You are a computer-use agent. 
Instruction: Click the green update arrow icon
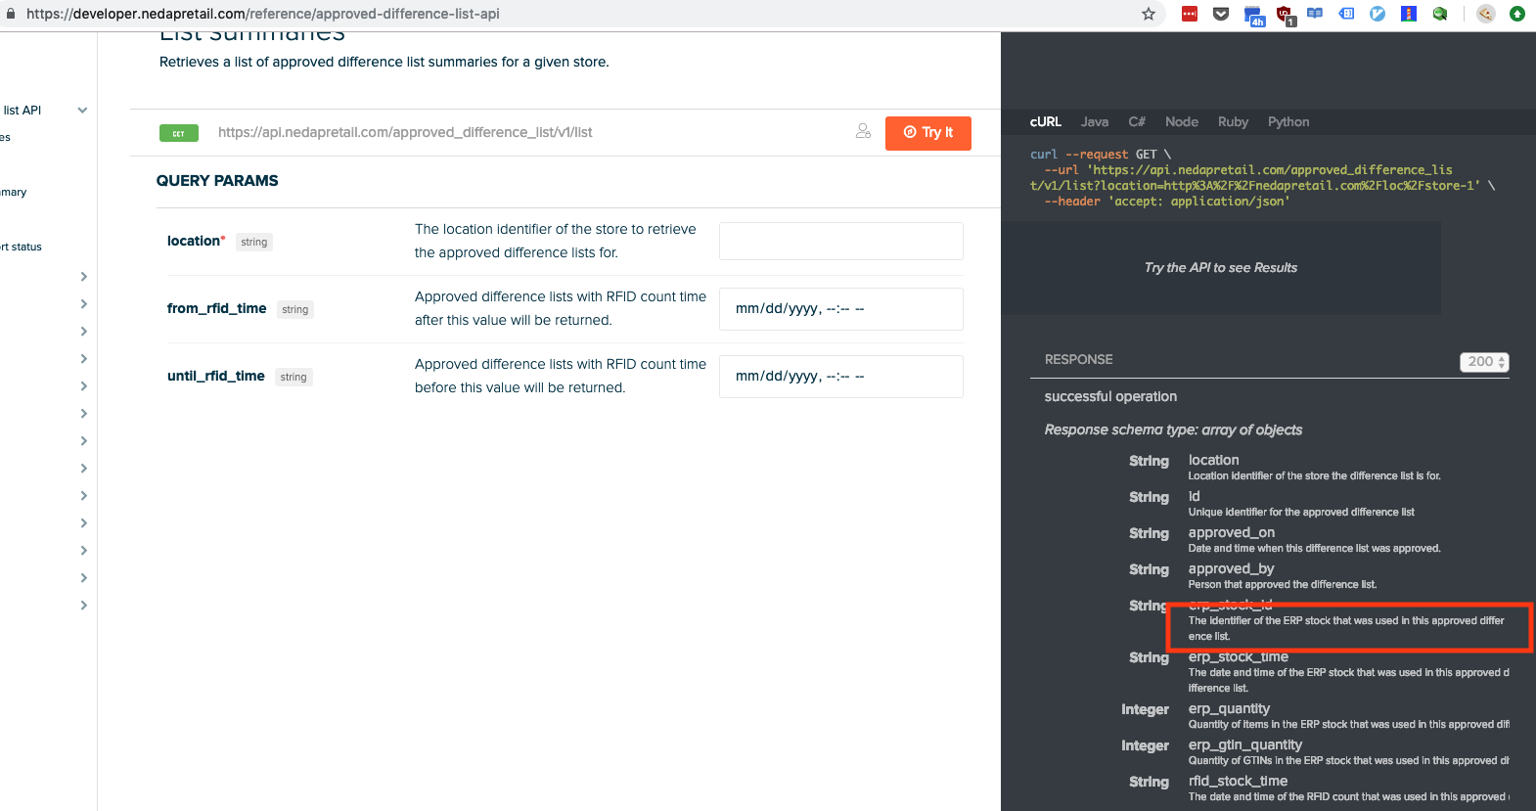1517,14
